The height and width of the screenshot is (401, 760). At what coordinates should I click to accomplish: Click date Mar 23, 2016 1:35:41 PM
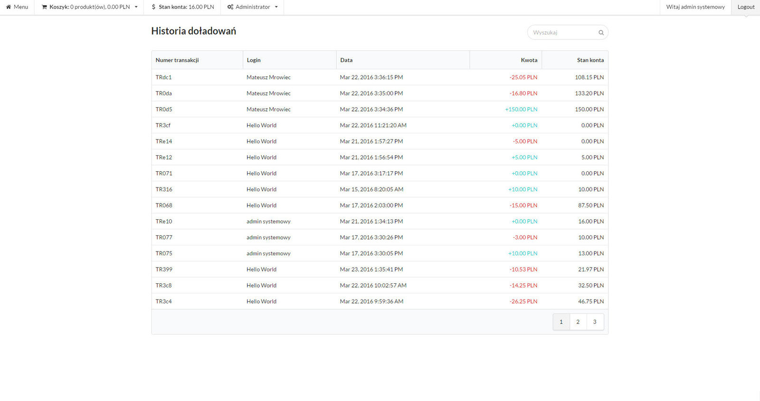tap(371, 270)
